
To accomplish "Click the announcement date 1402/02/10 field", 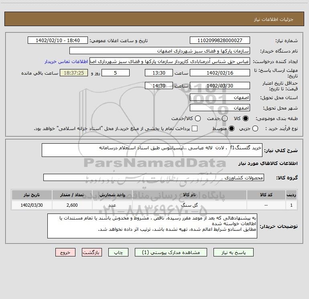I will point(58,41).
